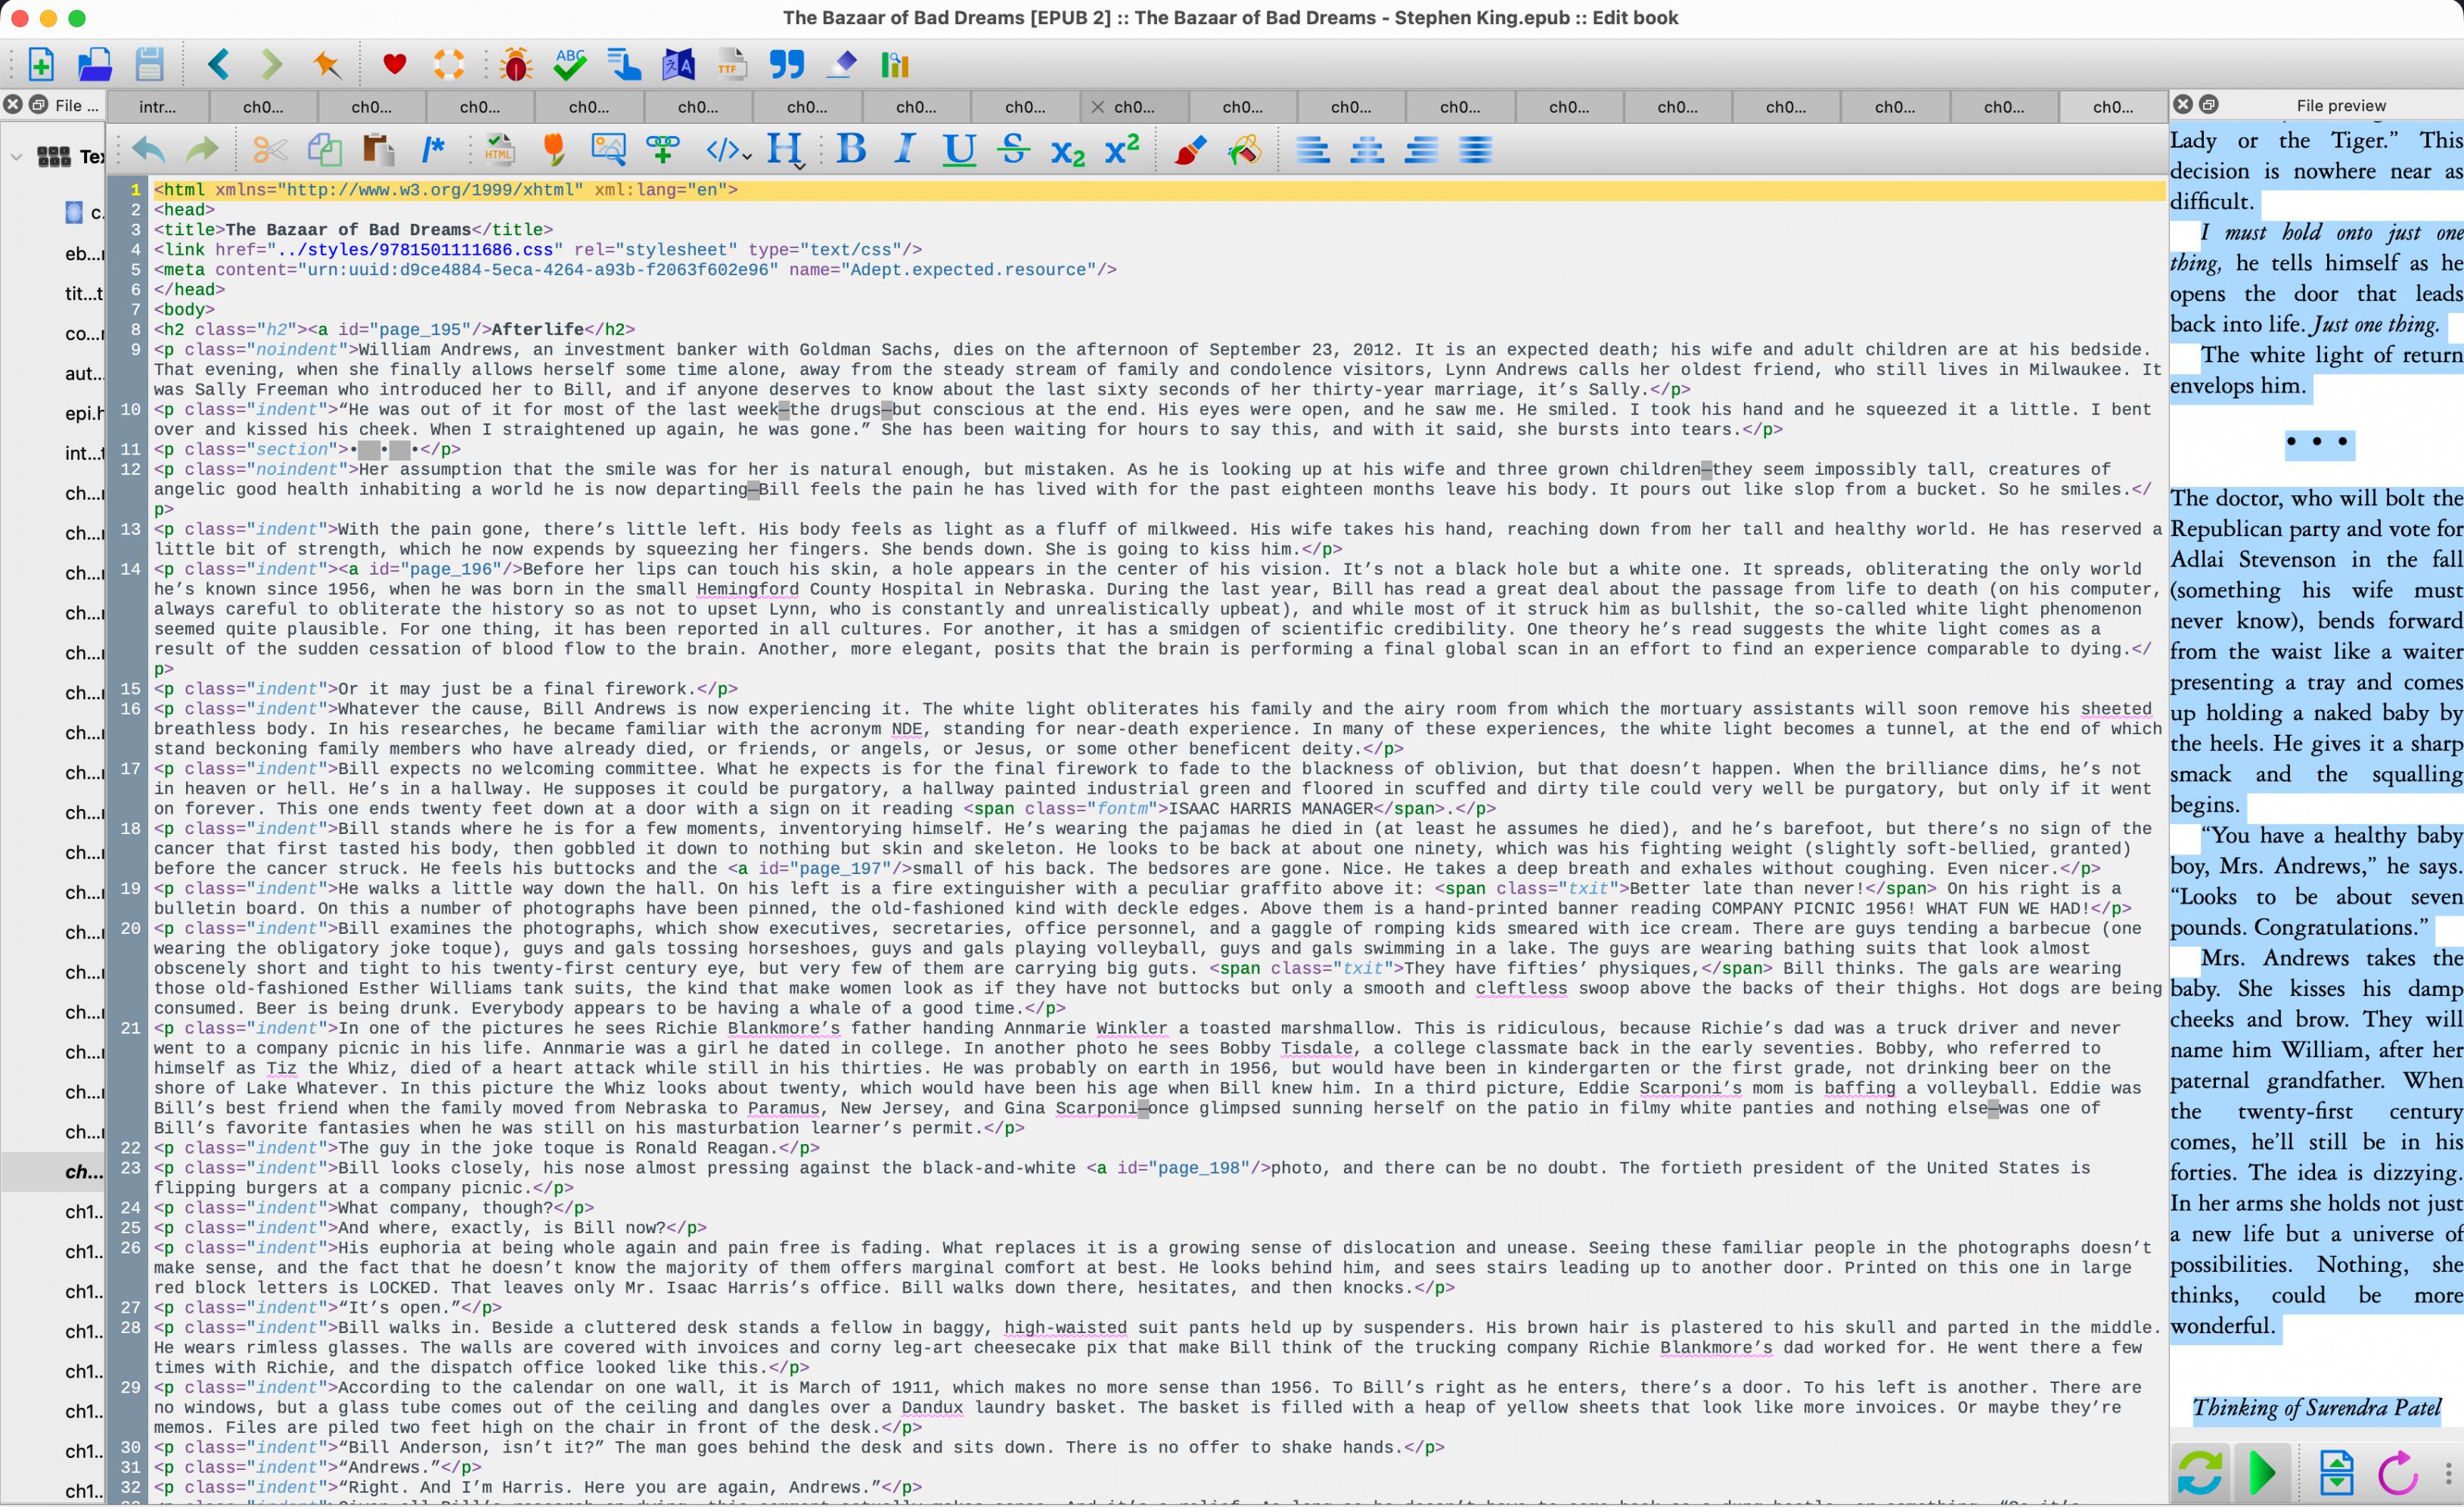The width and height of the screenshot is (2464, 1507).
Task: Toggle italic formatting on selection
Action: 905,150
